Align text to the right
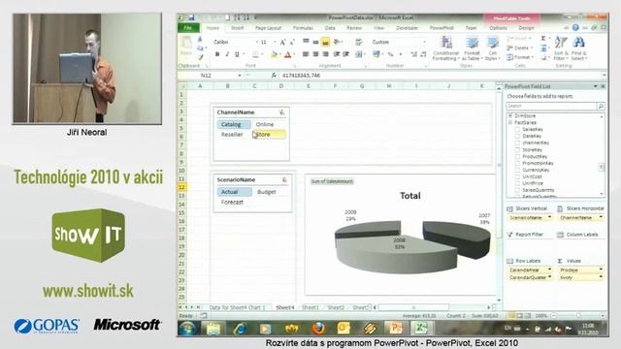 point(325,54)
